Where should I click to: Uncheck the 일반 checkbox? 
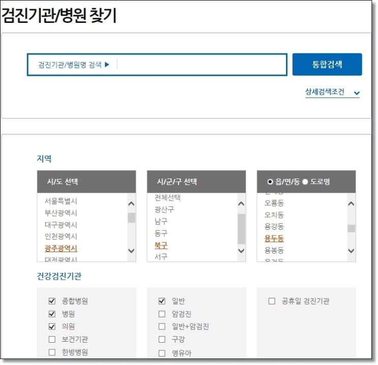pyautogui.click(x=162, y=301)
